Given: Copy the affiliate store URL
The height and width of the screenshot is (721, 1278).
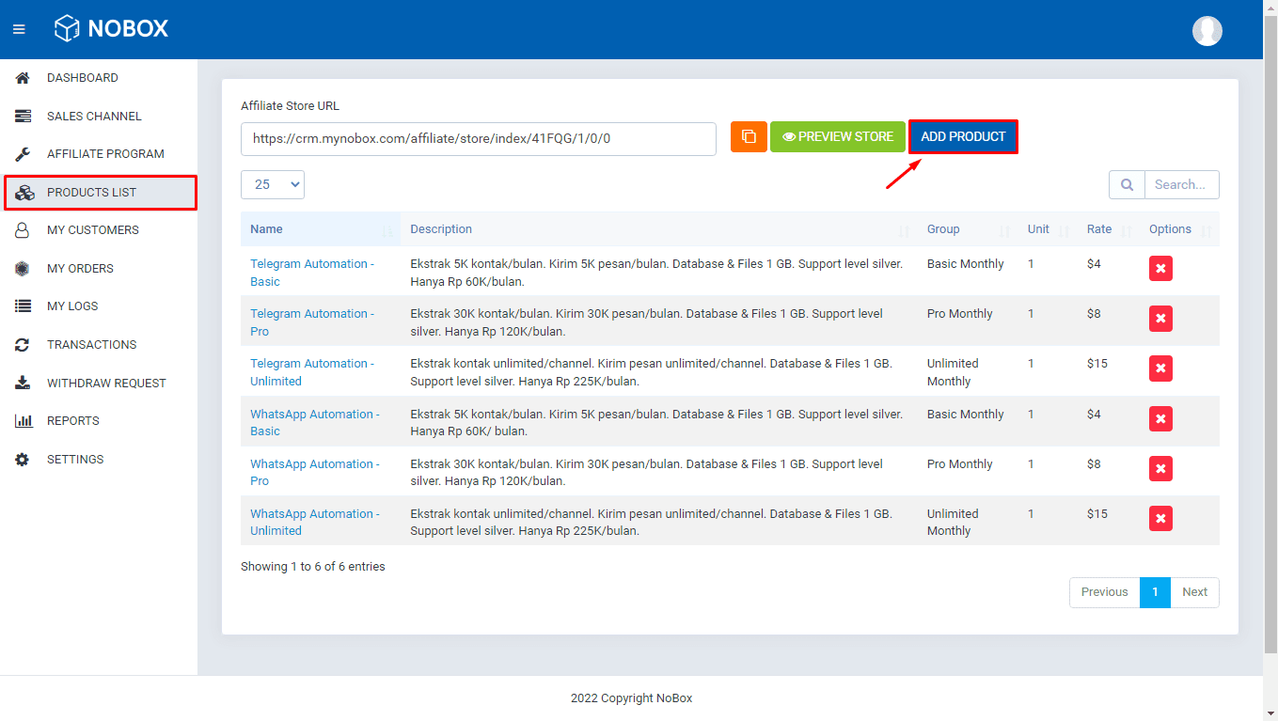Looking at the screenshot, I should click(x=749, y=136).
